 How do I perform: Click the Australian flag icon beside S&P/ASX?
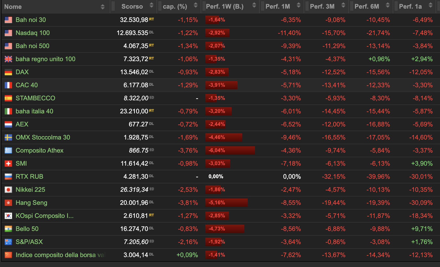[x=8, y=242]
